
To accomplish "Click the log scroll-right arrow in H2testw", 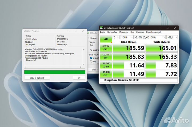I will click(81, 67).
